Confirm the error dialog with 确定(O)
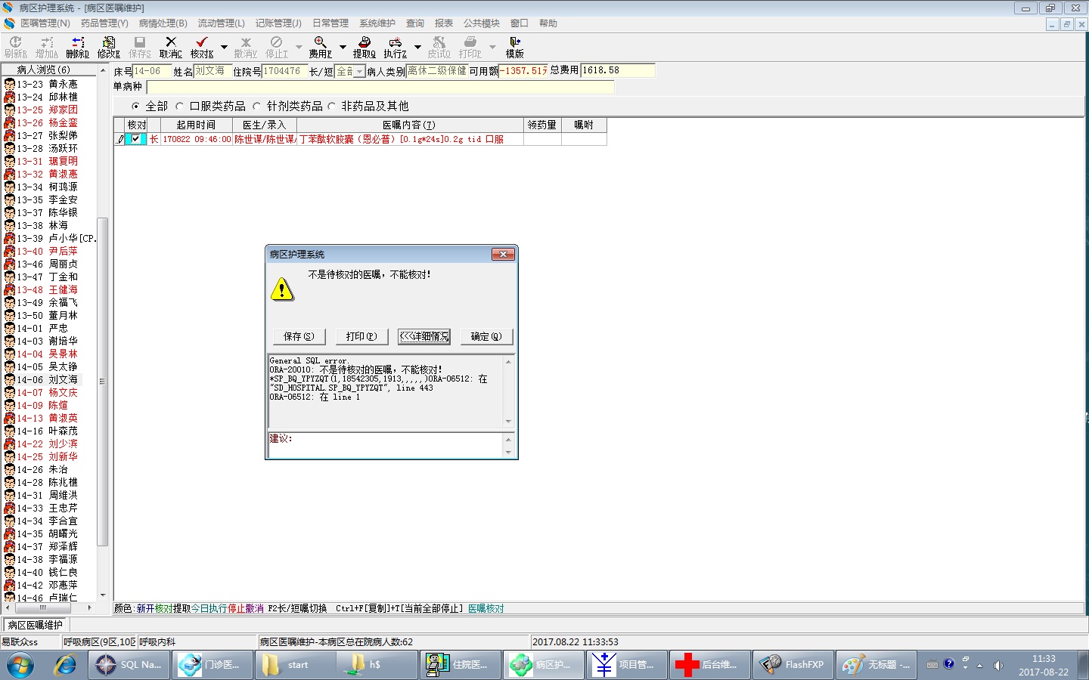The width and height of the screenshot is (1089, 680). point(486,336)
